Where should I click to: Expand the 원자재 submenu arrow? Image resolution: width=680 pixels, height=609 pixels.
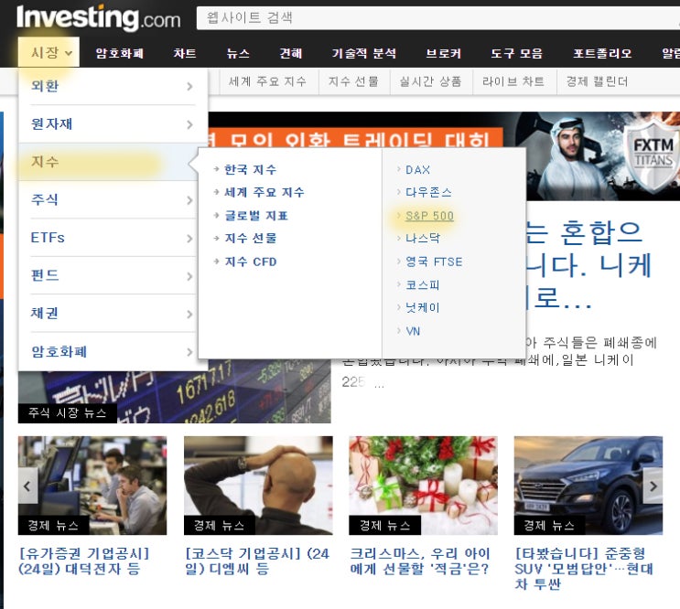click(189, 124)
